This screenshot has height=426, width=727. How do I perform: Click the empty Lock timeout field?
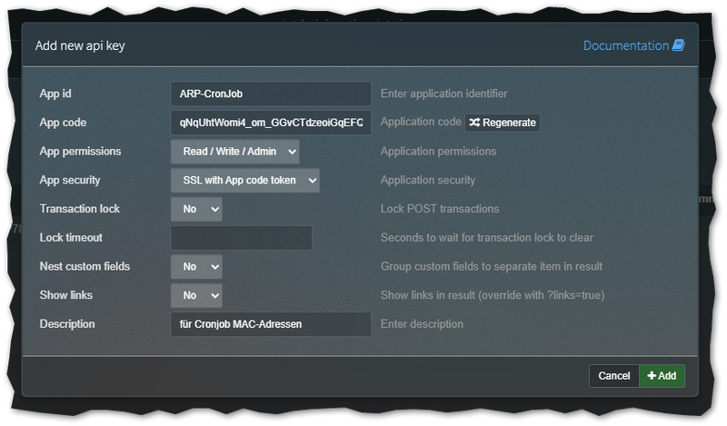point(241,238)
